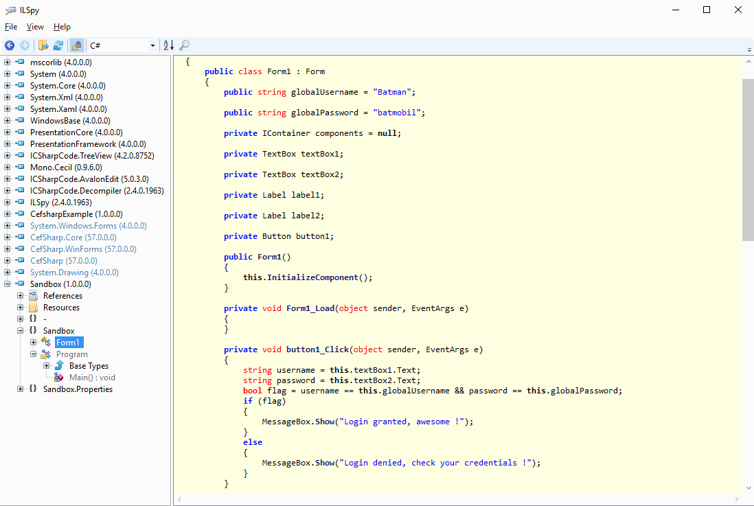The height and width of the screenshot is (506, 754).
Task: Click the navigate forward arrow
Action: point(25,45)
